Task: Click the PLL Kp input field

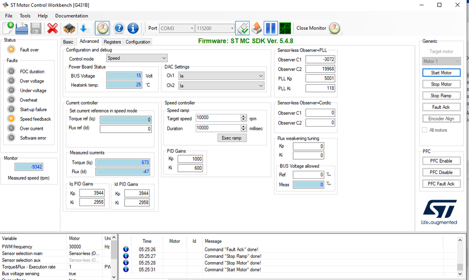Action: tap(320, 79)
